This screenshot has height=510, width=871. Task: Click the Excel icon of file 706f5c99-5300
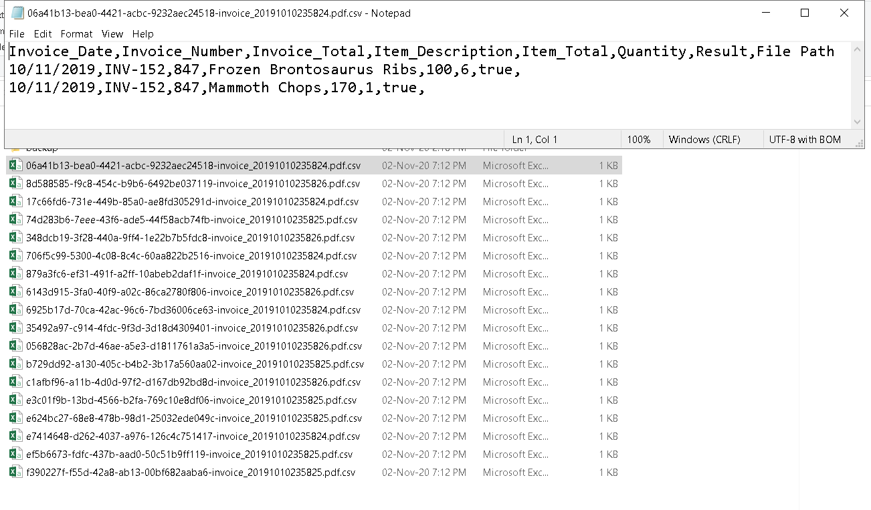point(15,255)
